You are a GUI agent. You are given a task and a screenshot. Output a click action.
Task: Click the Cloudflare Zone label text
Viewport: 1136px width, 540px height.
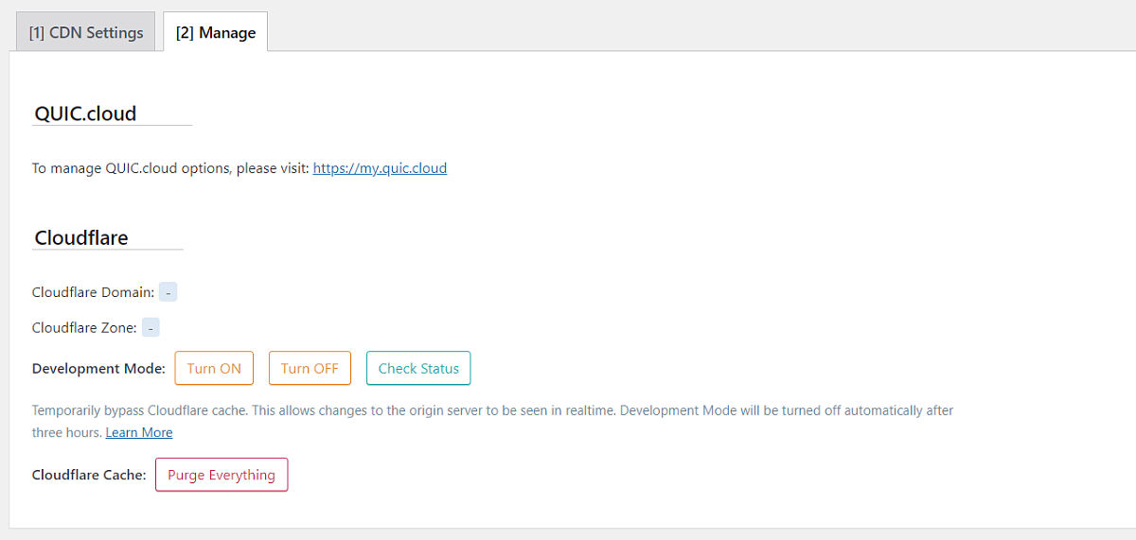tap(84, 328)
